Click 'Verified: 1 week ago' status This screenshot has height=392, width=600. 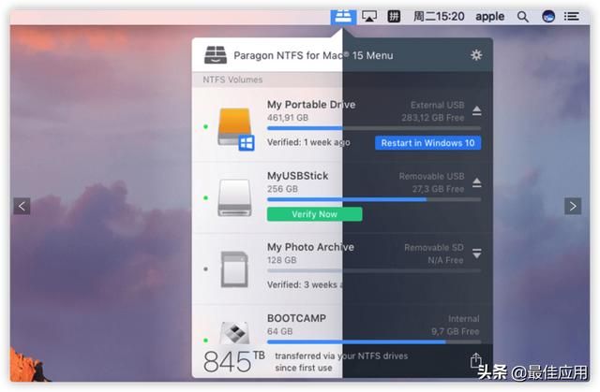click(x=308, y=142)
